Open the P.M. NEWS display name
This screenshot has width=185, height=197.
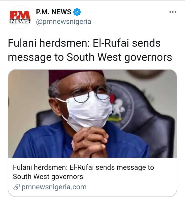[53, 12]
